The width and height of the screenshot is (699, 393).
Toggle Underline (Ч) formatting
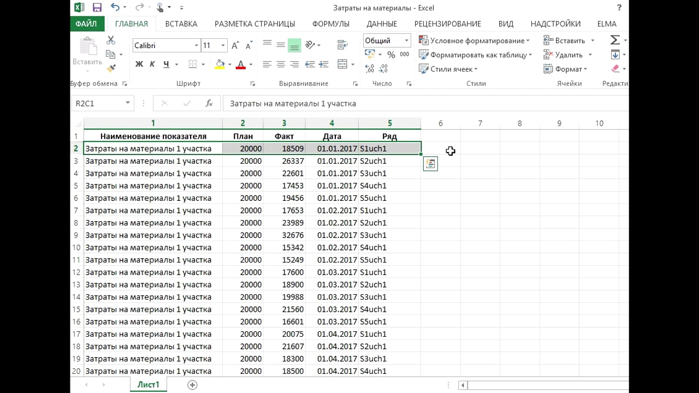coord(166,64)
